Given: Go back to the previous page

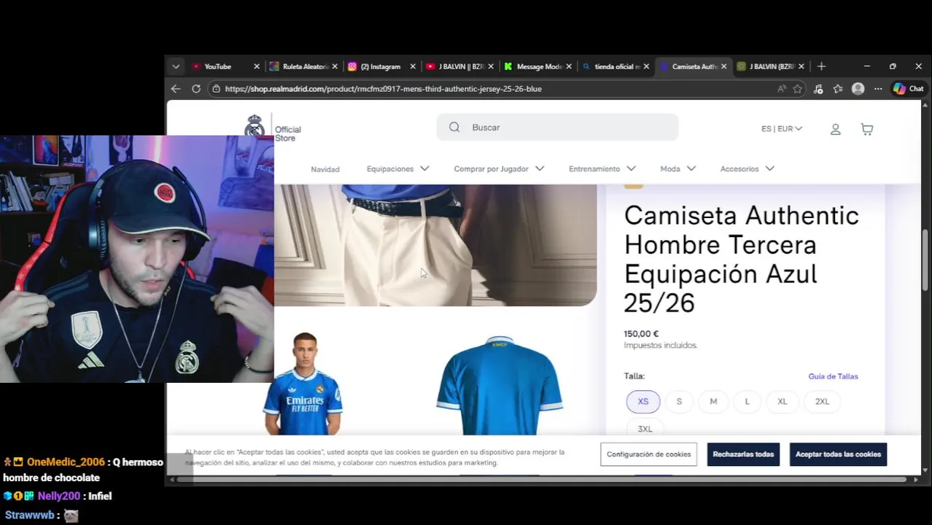Looking at the screenshot, I should pyautogui.click(x=176, y=88).
